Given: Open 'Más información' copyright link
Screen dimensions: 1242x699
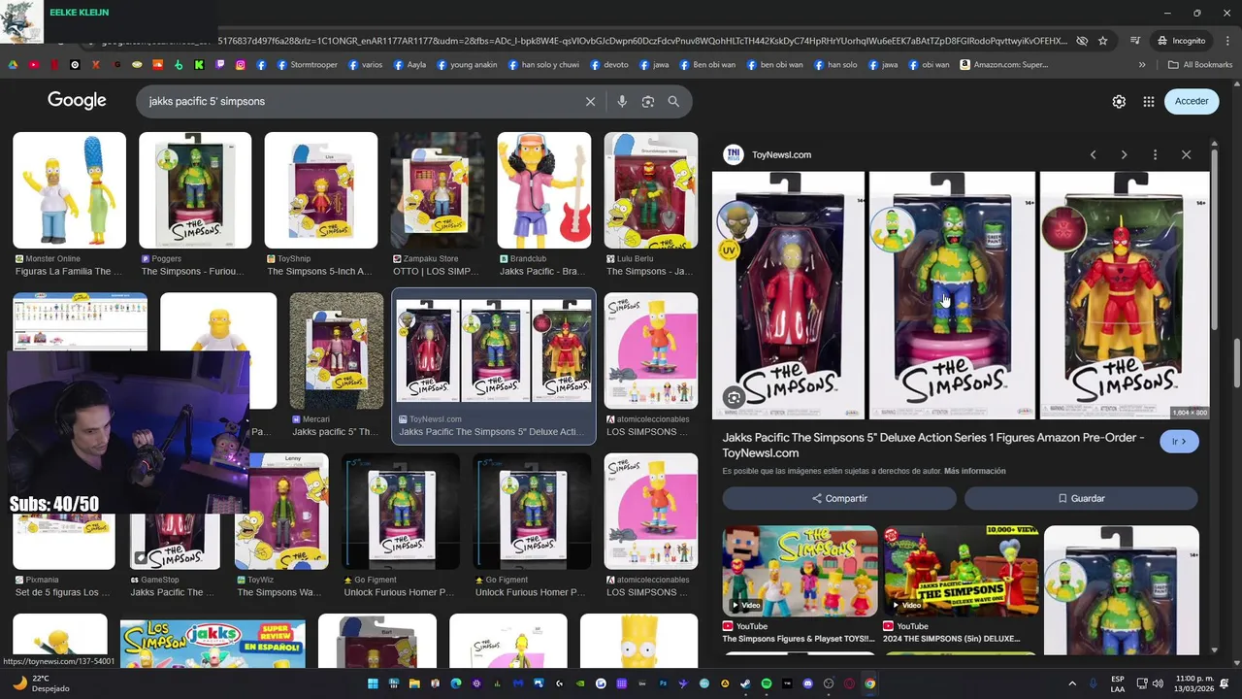Looking at the screenshot, I should pos(974,471).
